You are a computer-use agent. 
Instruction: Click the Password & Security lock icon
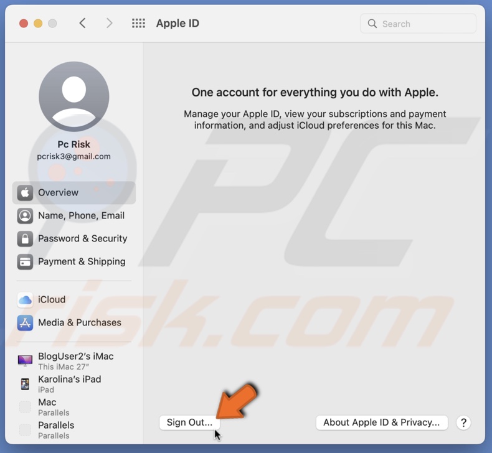point(25,238)
